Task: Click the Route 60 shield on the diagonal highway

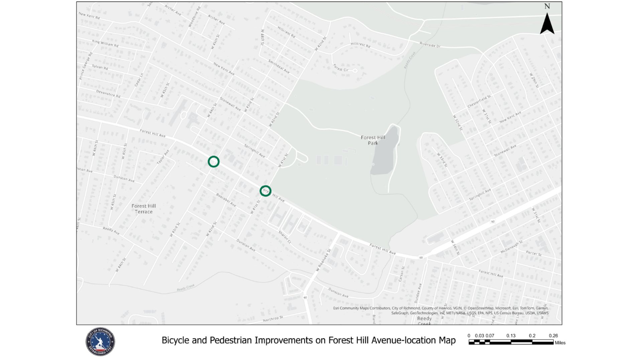Action: 493,222
